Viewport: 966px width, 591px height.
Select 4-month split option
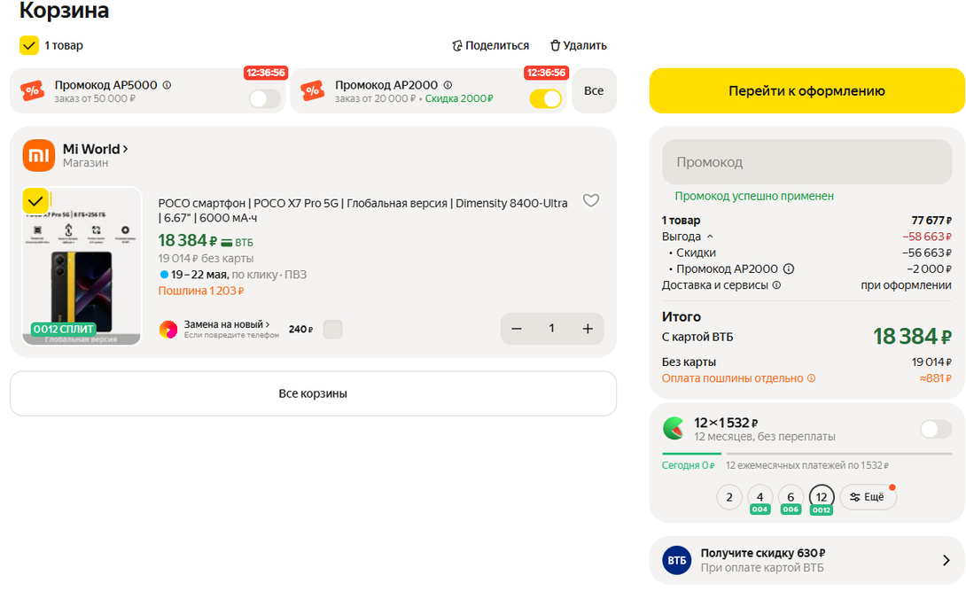point(760,497)
